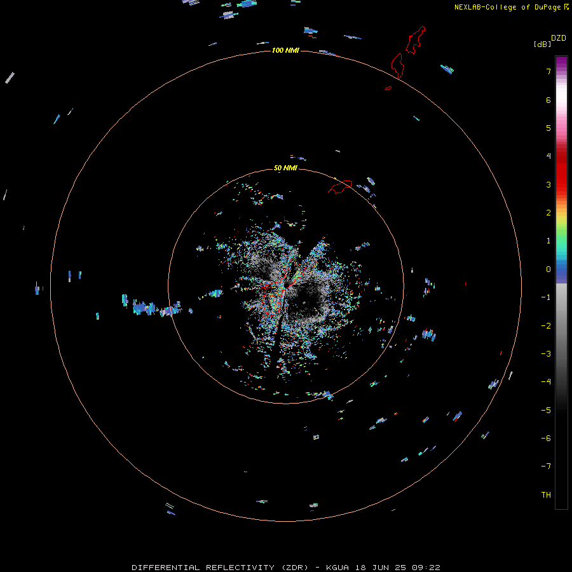Screen dimensions: 572x572
Task: Click the positive '5' scale tick label
Action: pyautogui.click(x=548, y=128)
